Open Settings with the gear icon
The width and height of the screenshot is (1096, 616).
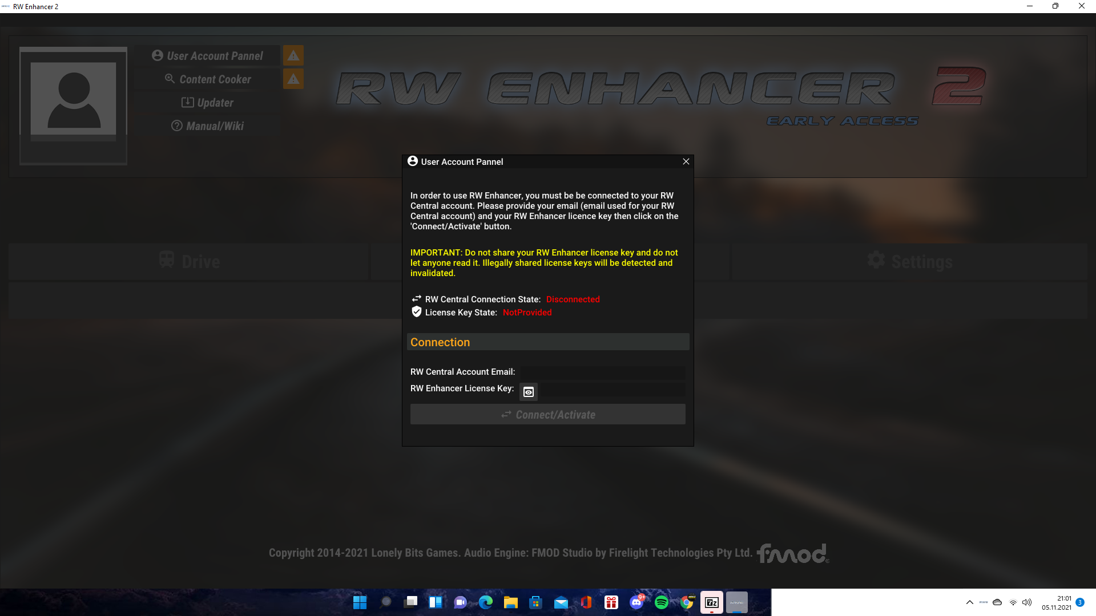(x=909, y=261)
